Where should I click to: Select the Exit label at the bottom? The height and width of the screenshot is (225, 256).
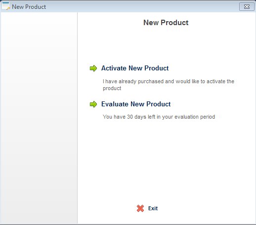pyautogui.click(x=153, y=208)
